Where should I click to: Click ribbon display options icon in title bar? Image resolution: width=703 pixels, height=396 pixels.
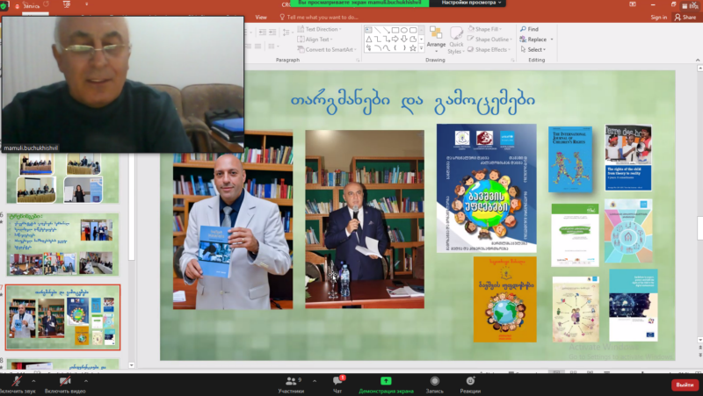click(633, 4)
